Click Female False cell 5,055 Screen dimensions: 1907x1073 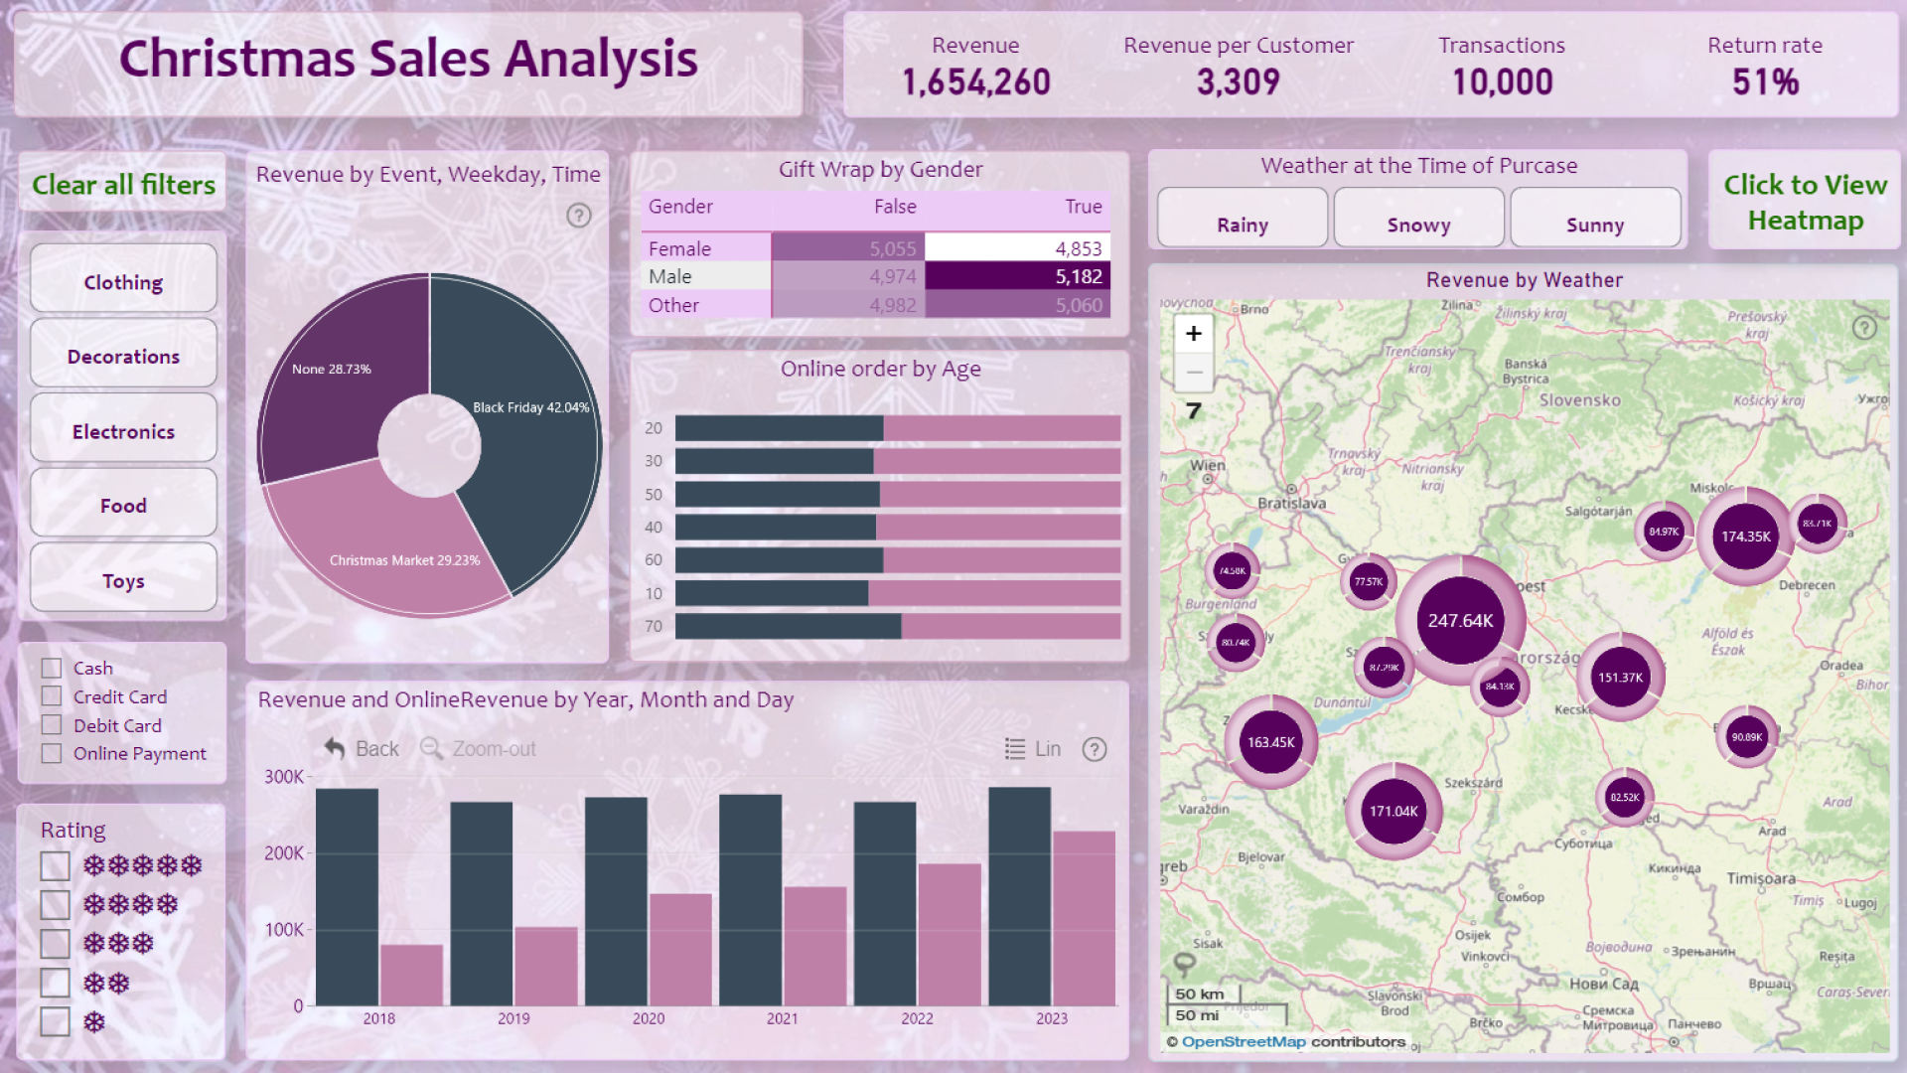[848, 247]
